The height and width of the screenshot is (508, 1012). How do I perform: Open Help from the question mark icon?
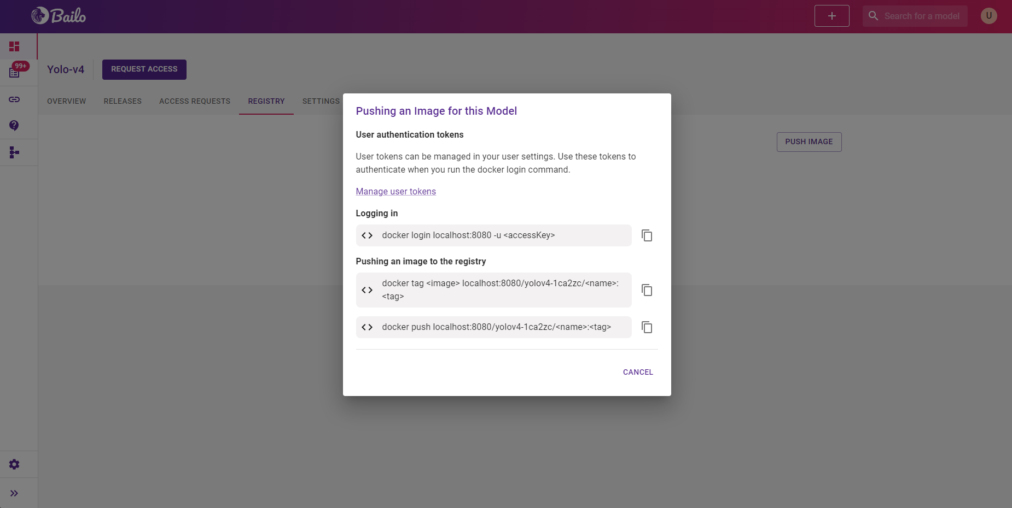click(x=14, y=126)
